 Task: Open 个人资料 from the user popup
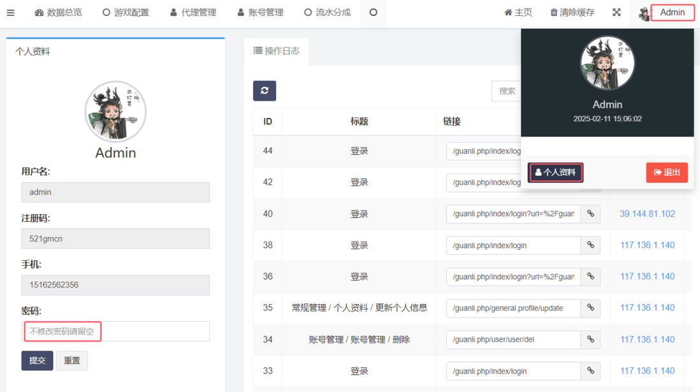[555, 173]
